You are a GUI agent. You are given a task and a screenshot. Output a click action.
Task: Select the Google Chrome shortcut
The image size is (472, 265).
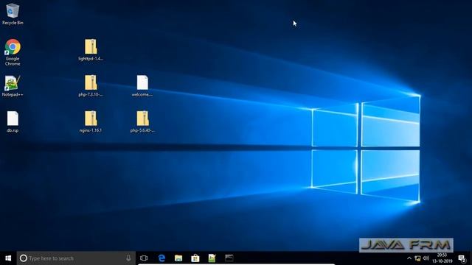coord(13,52)
